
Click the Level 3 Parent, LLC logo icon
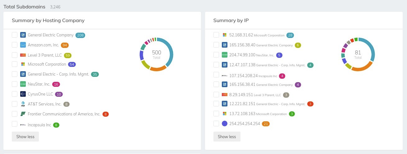(x=23, y=55)
